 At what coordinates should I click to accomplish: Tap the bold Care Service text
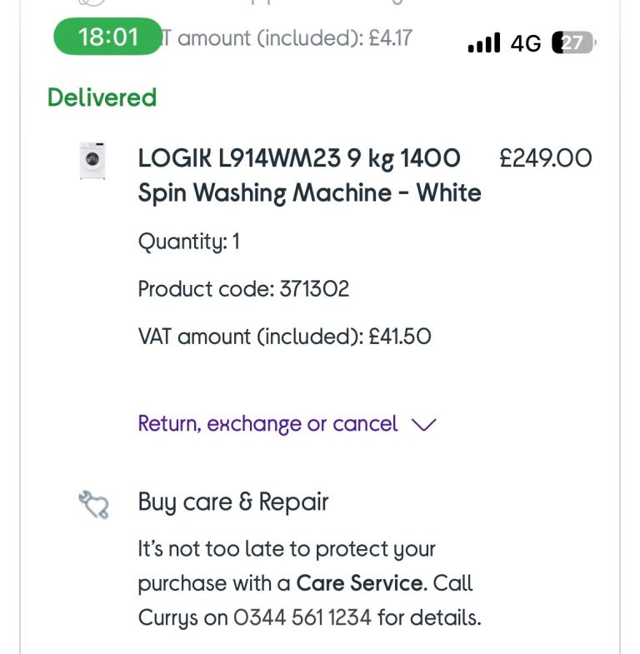coord(360,583)
